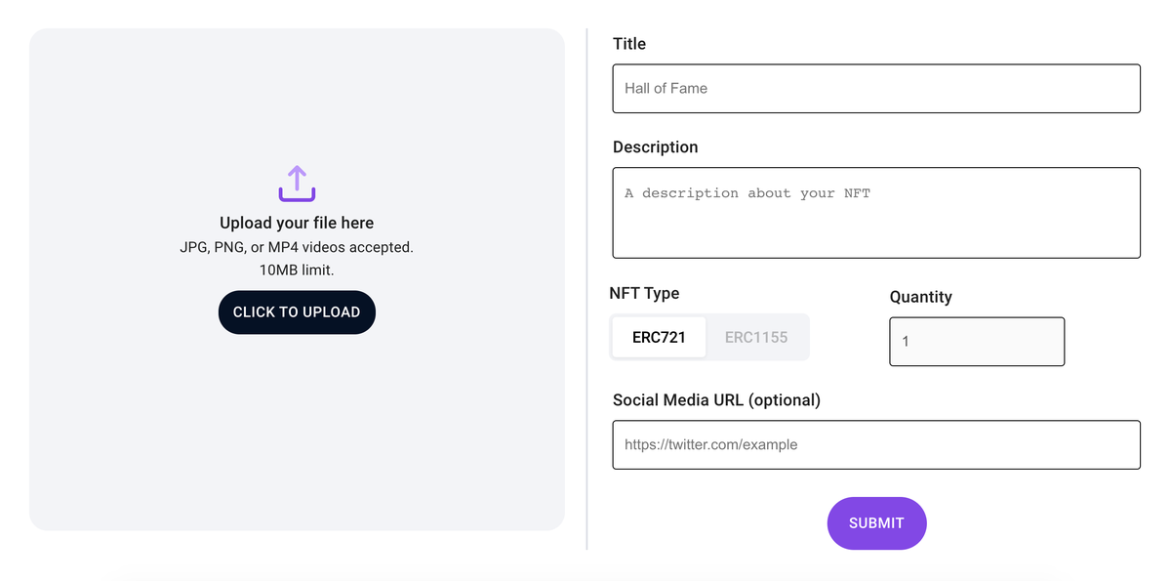Screen dimensions: 1171x581
Task: Click the 10MB limit note
Action: coord(297,270)
